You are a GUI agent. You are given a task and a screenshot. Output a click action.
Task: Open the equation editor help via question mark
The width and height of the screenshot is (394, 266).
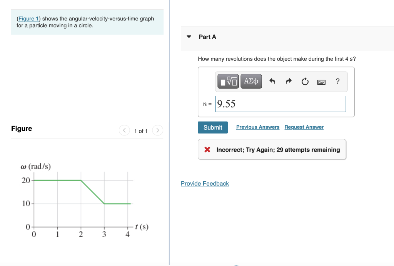[x=337, y=81]
